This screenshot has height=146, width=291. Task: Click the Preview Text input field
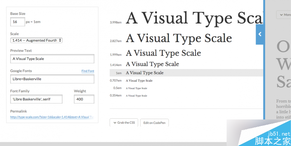point(52,59)
